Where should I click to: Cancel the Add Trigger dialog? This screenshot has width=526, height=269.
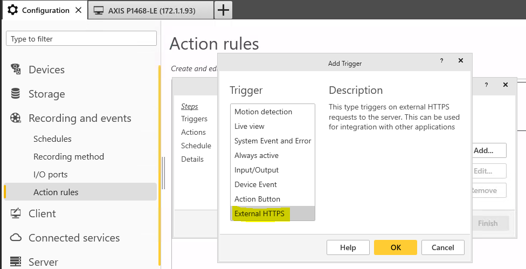point(443,247)
